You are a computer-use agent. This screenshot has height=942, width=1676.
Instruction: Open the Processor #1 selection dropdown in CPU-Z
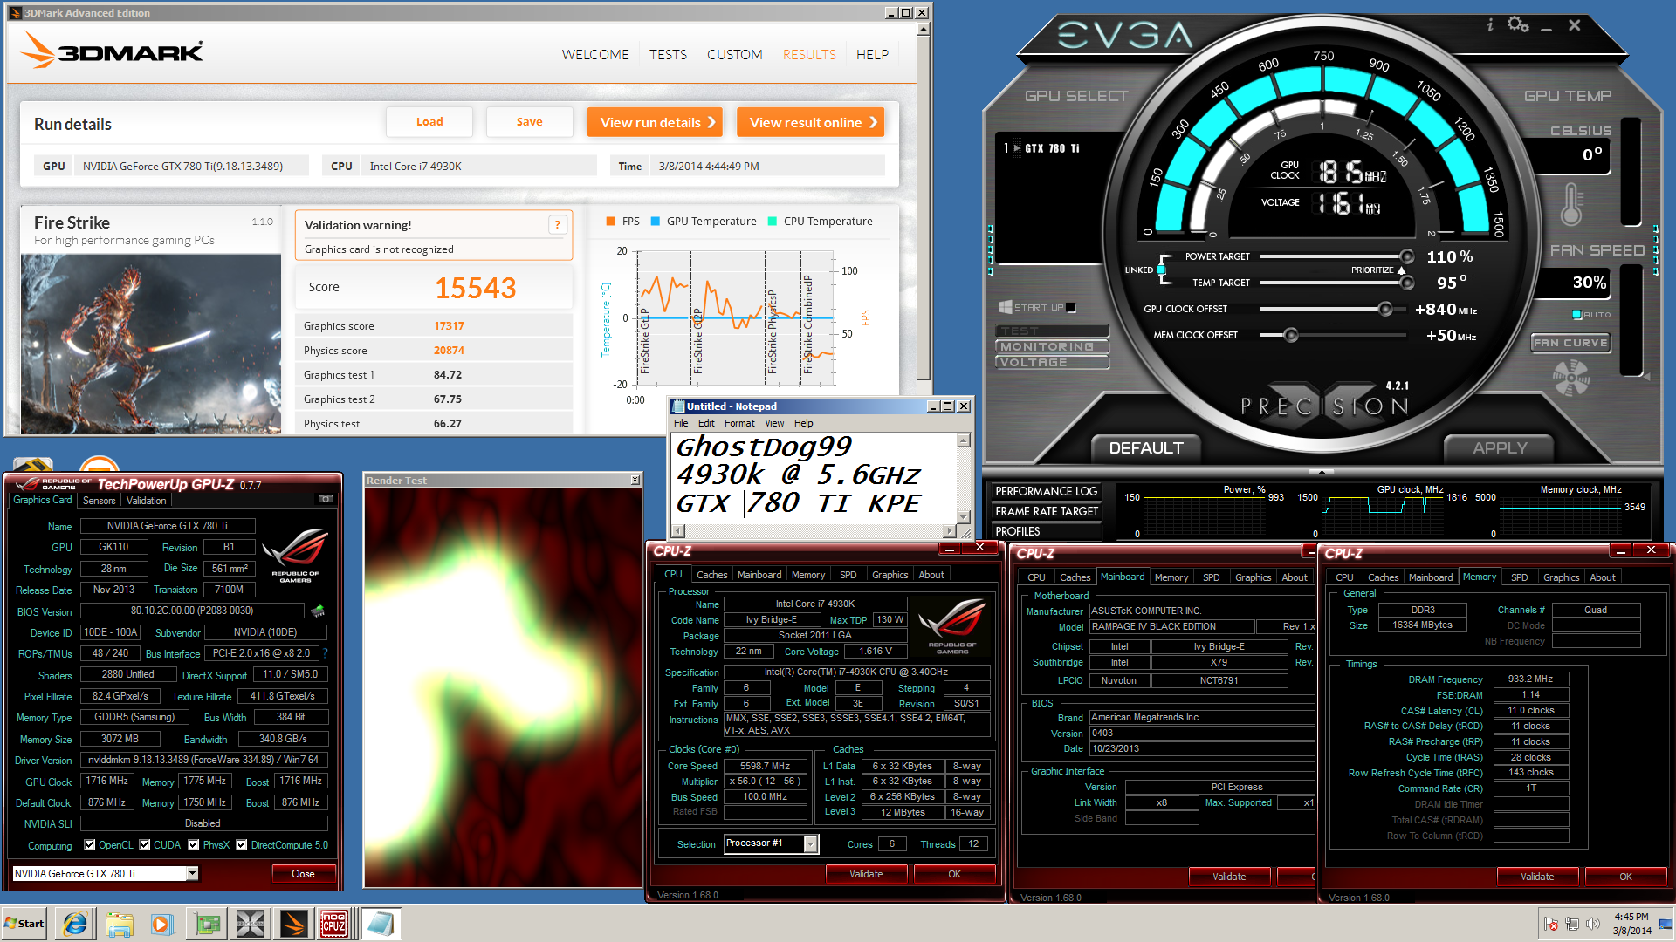pyautogui.click(x=810, y=843)
